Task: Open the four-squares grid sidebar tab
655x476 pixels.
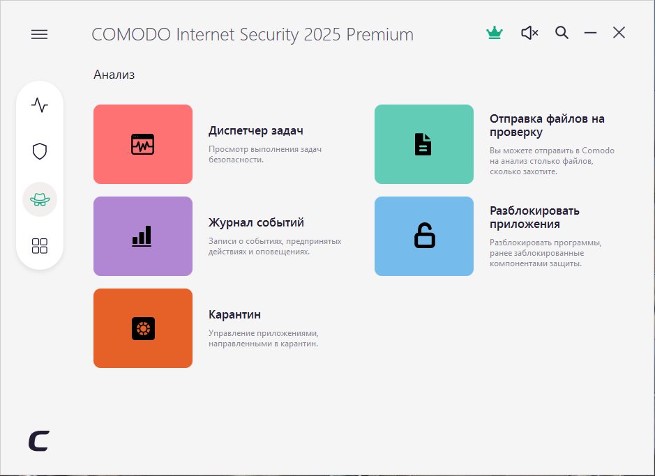Action: tap(40, 245)
